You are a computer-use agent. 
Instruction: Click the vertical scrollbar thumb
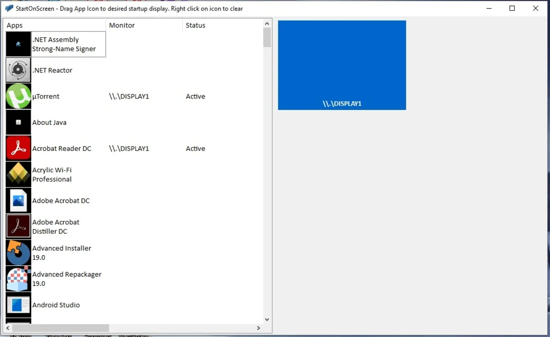point(267,37)
